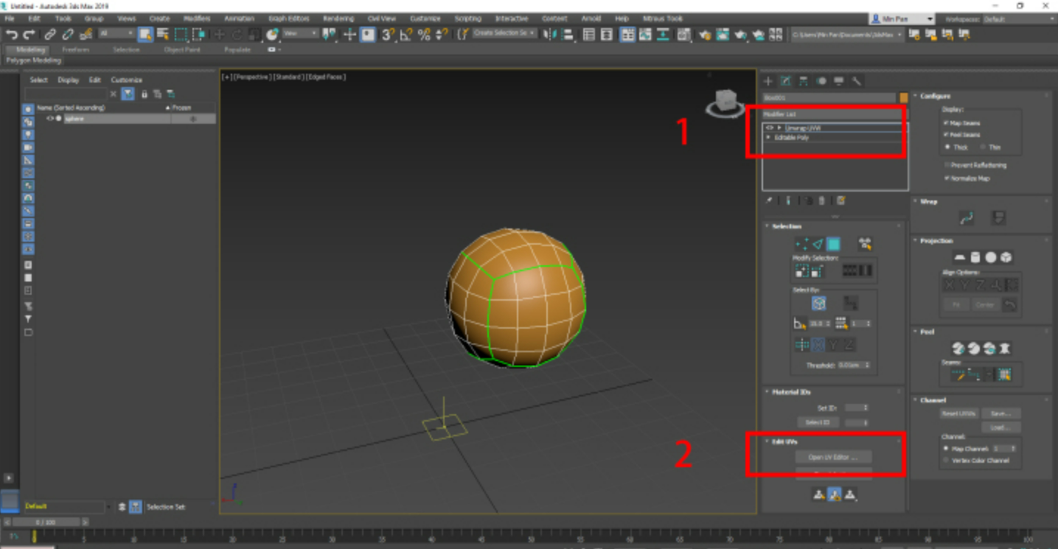Screen dimensions: 1058x549
Task: Collapse the Channel rollout
Action: [933, 400]
